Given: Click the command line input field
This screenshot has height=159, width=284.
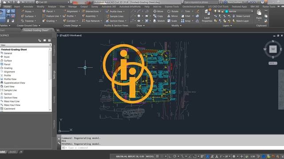Looking at the screenshot, I should (172, 148).
